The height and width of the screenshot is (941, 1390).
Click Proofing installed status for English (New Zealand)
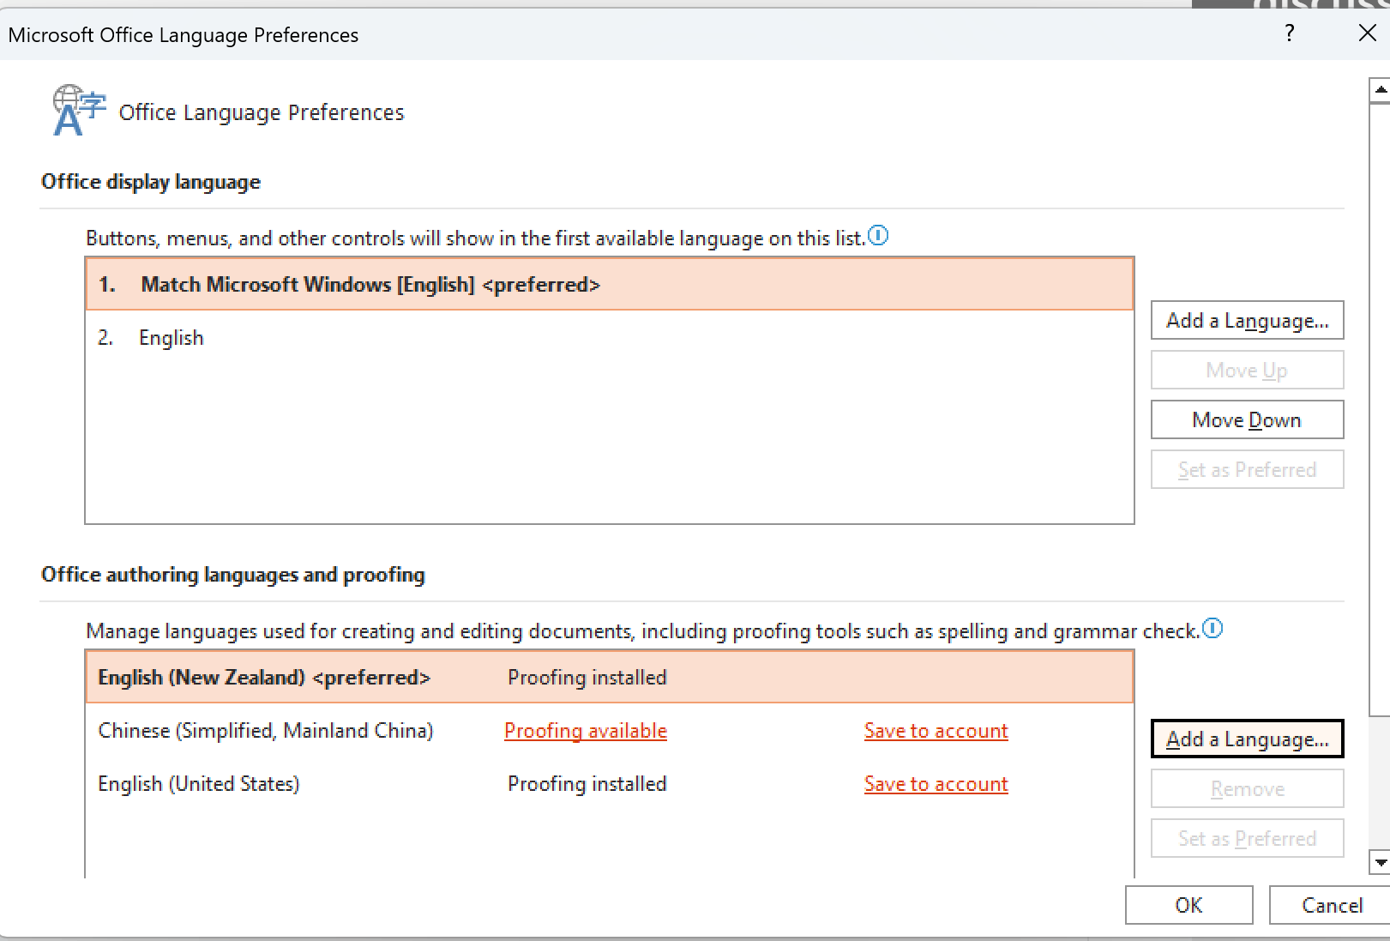tap(587, 677)
